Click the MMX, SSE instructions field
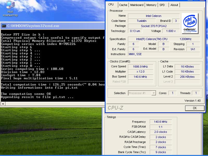This screenshot has width=208, height=156. [x=164, y=54]
